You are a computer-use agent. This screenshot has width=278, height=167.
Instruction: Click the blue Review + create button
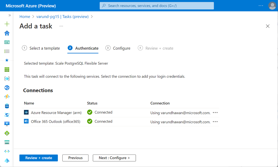click(x=39, y=158)
